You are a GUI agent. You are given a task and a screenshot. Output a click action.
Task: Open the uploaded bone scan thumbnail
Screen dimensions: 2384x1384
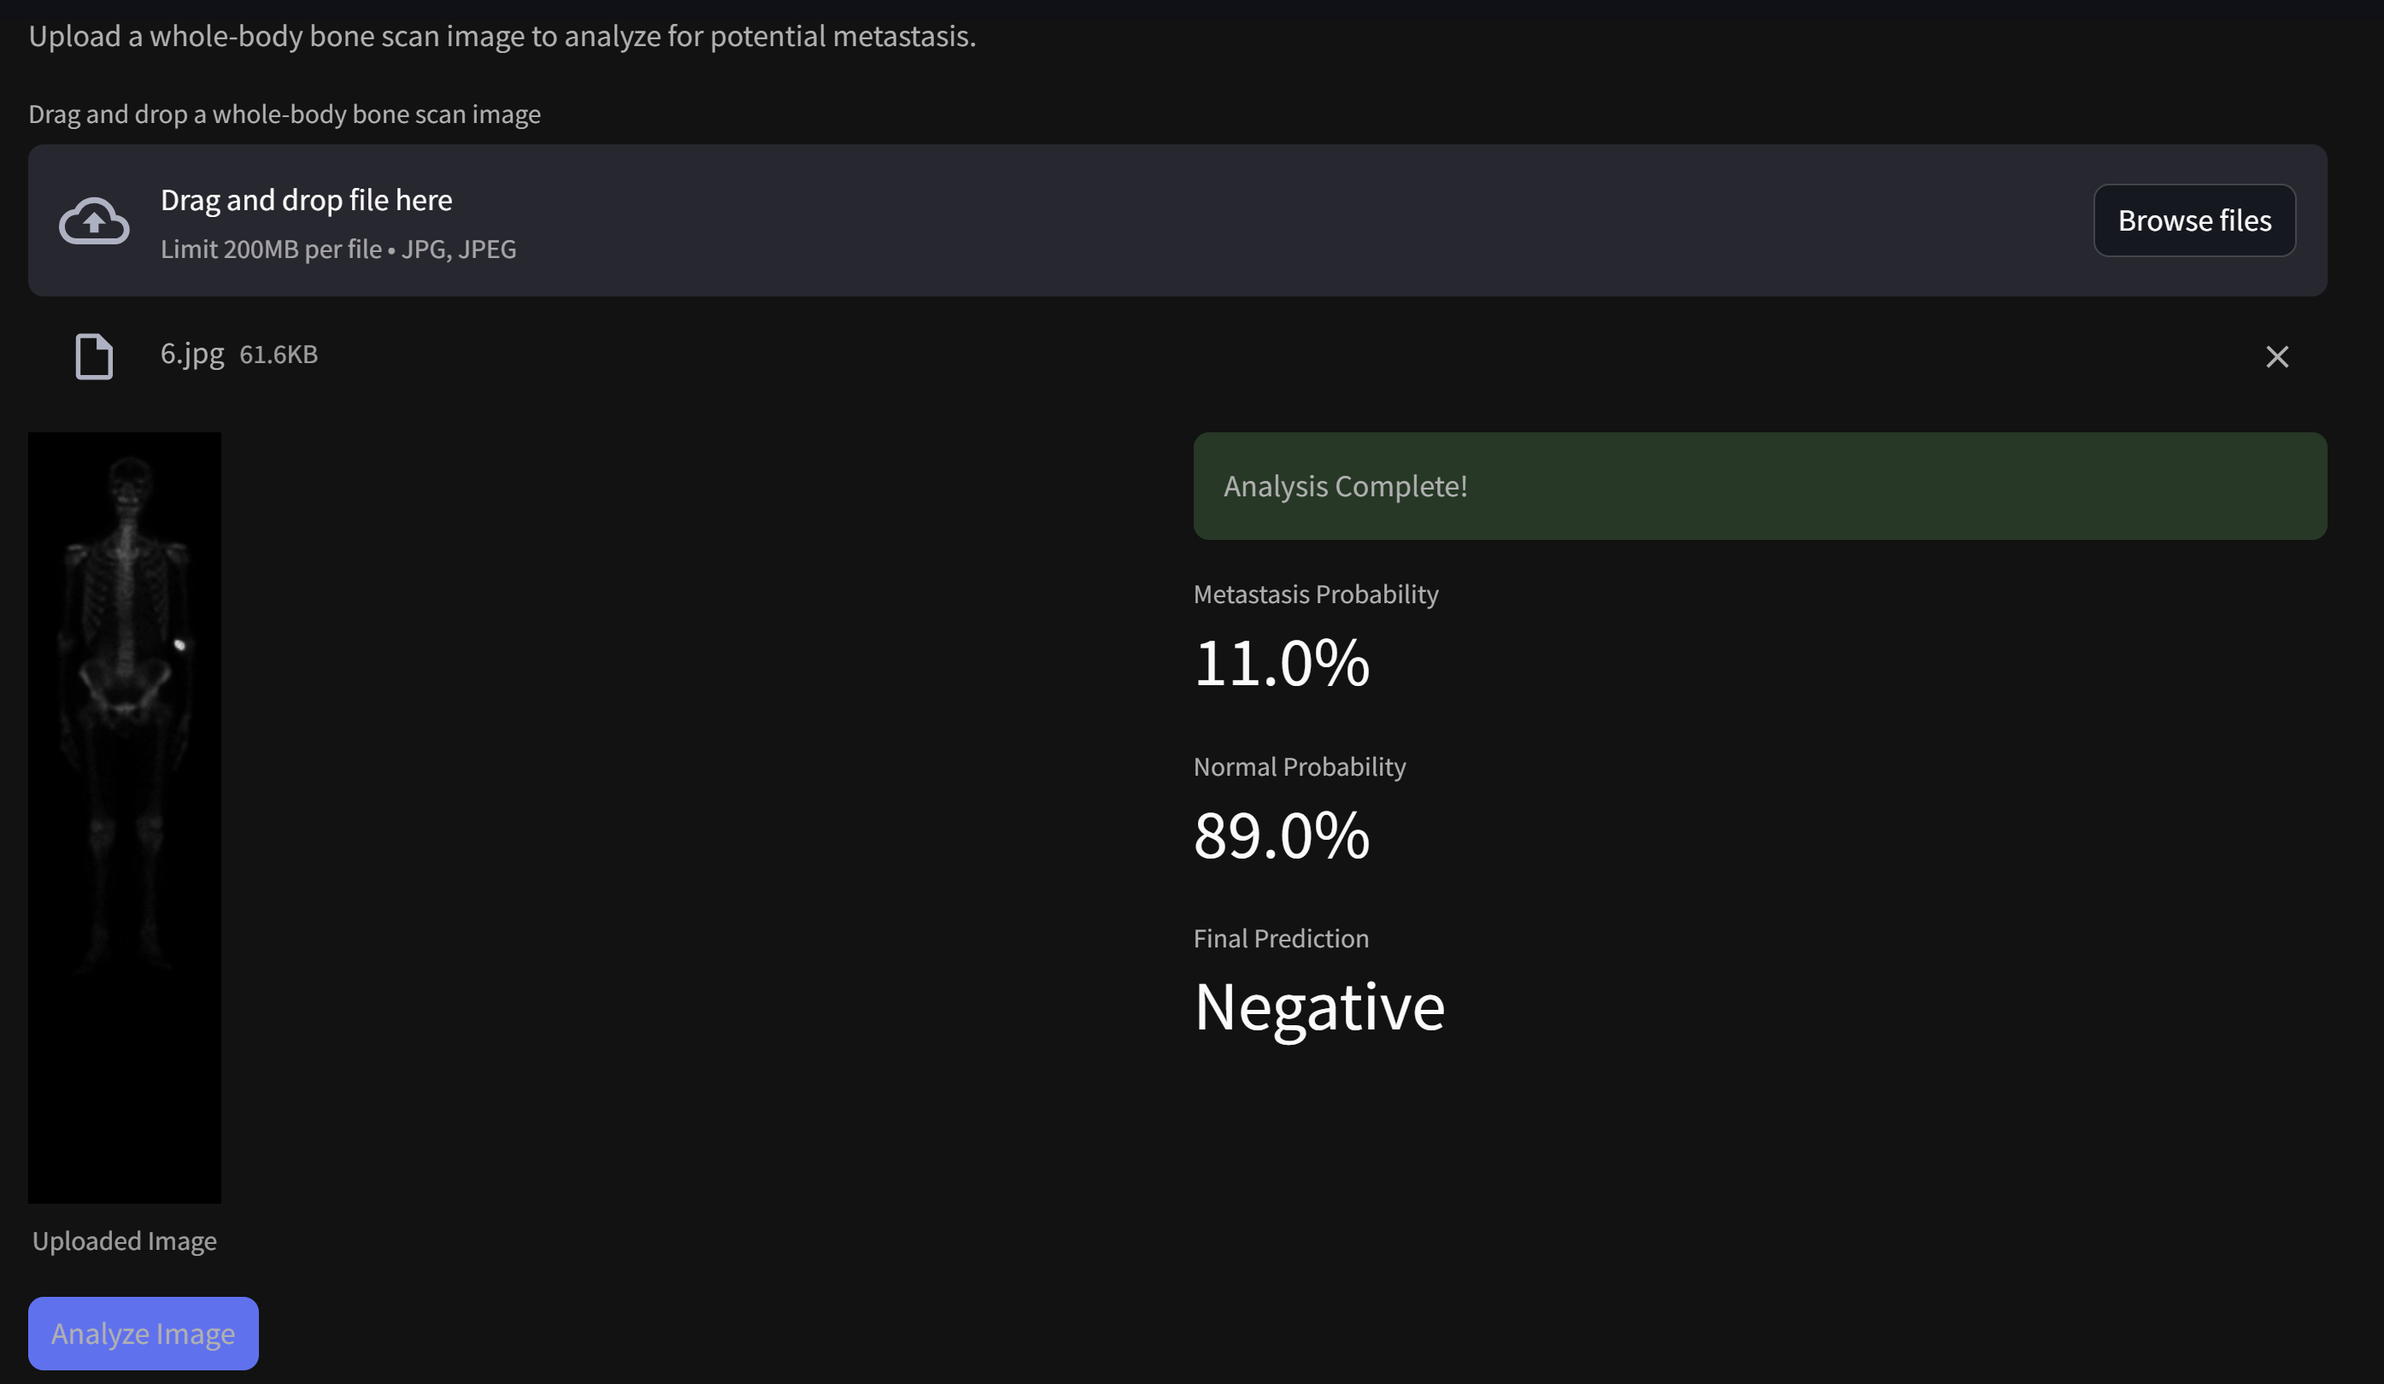pyautogui.click(x=124, y=818)
